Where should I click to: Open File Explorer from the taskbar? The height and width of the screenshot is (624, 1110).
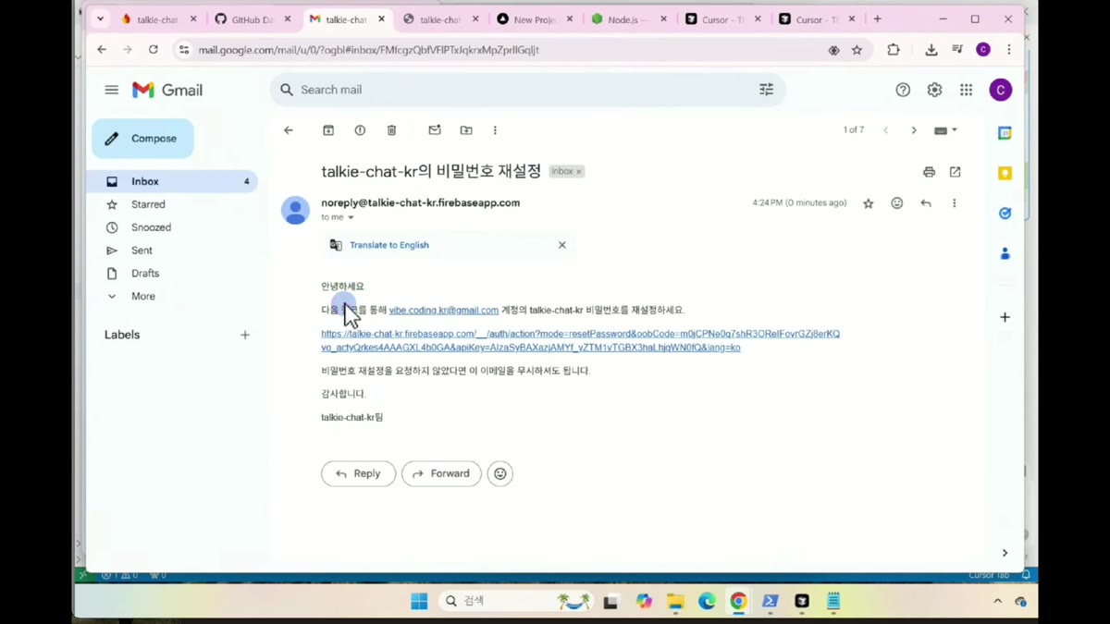(675, 601)
